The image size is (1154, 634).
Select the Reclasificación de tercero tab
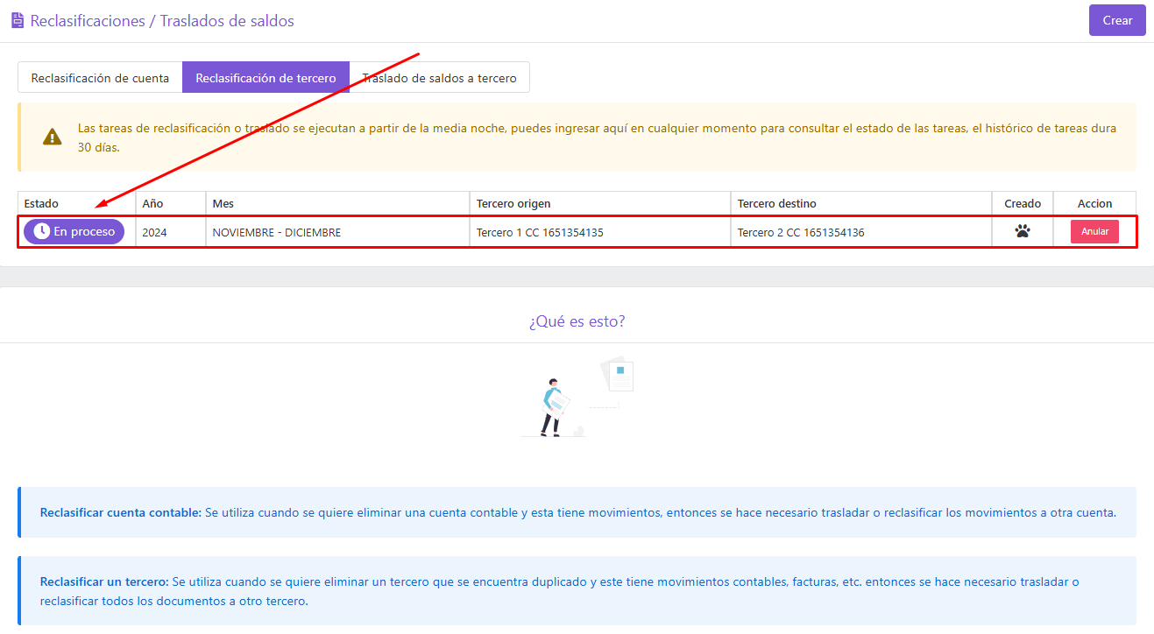[265, 77]
